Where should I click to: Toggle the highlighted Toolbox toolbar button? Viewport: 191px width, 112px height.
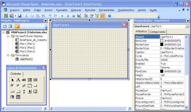103,16
